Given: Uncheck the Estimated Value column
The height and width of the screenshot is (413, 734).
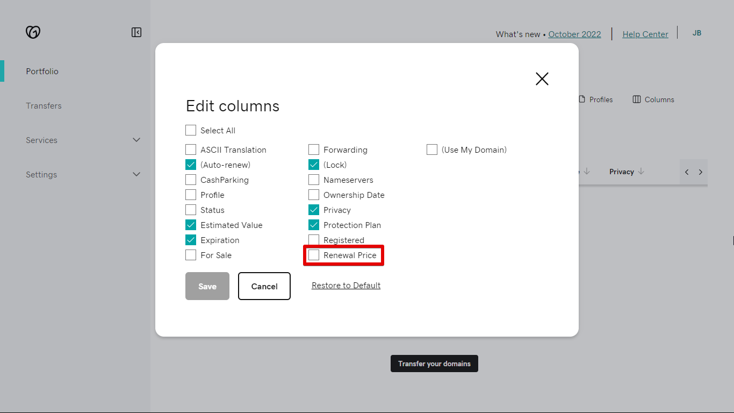Looking at the screenshot, I should coord(191,225).
